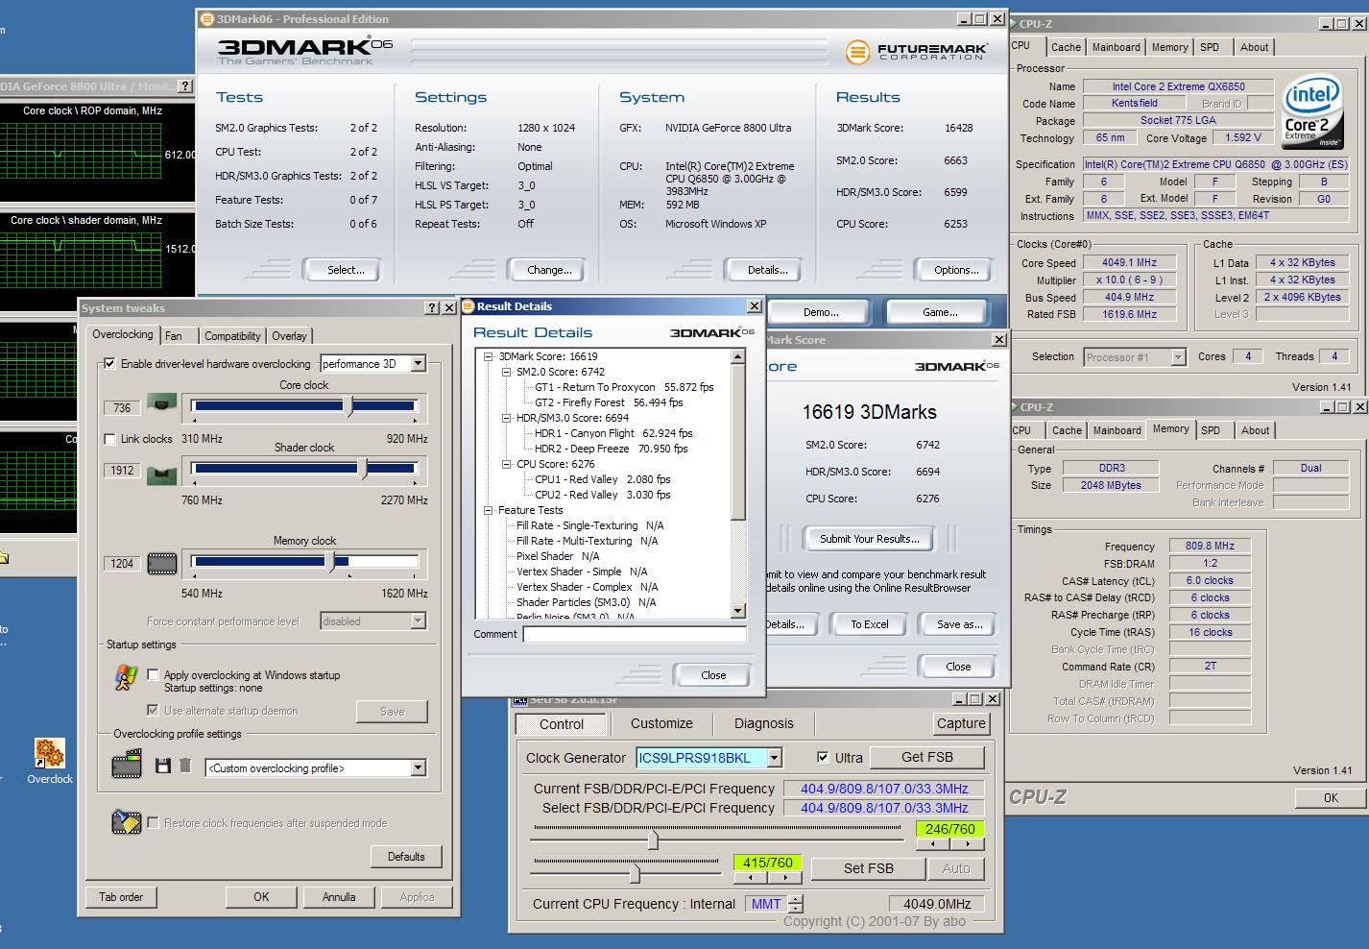This screenshot has width=1369, height=949.
Task: Check Apply overclocking at Windows startup
Action: click(153, 674)
